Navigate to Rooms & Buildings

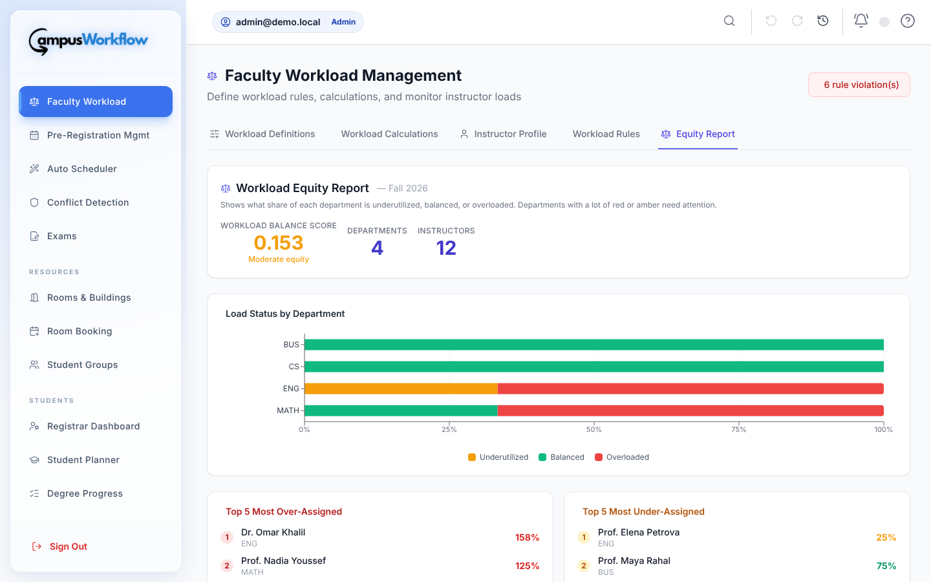pyautogui.click(x=96, y=297)
